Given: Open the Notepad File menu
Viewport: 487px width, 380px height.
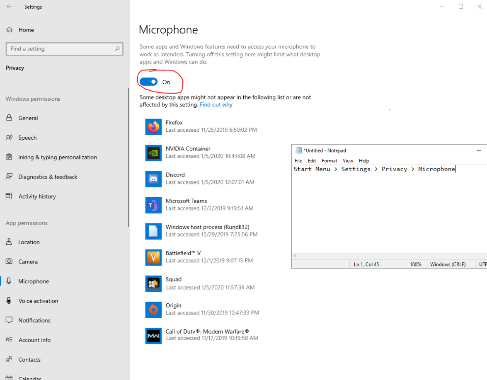Looking at the screenshot, I should 298,160.
